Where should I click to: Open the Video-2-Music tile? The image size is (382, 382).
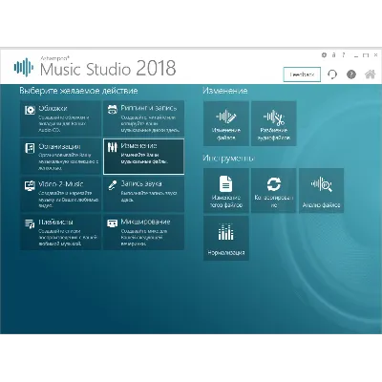(60, 194)
